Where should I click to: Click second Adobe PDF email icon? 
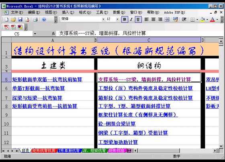[13, 27]
